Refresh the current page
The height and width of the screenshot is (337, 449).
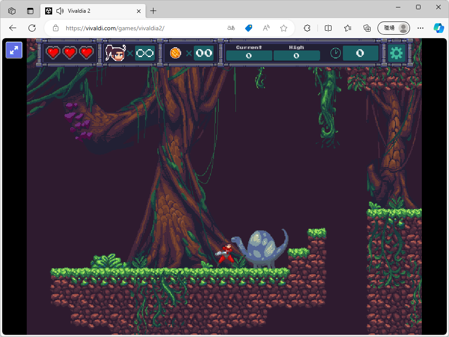pyautogui.click(x=32, y=28)
